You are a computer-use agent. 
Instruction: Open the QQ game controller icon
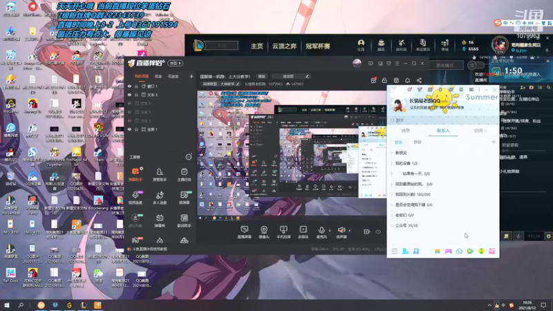click(x=448, y=251)
